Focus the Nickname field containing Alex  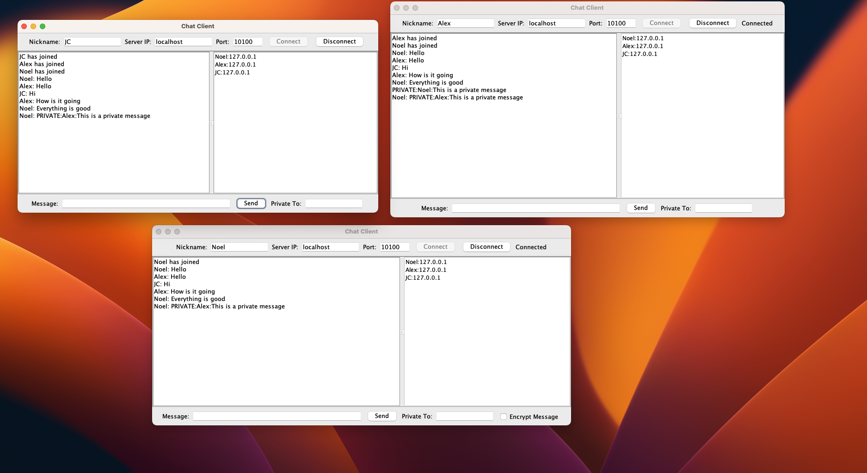(465, 23)
